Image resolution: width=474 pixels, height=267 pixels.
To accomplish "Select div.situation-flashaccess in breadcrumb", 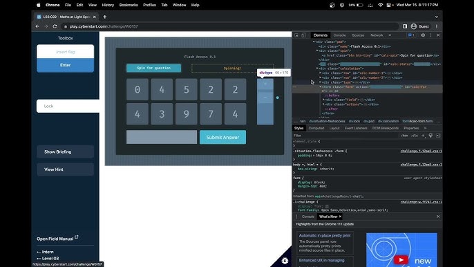I will coord(327,121).
